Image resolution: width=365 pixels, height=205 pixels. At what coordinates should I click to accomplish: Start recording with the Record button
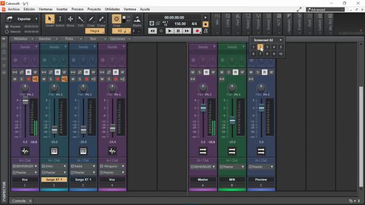(197, 31)
